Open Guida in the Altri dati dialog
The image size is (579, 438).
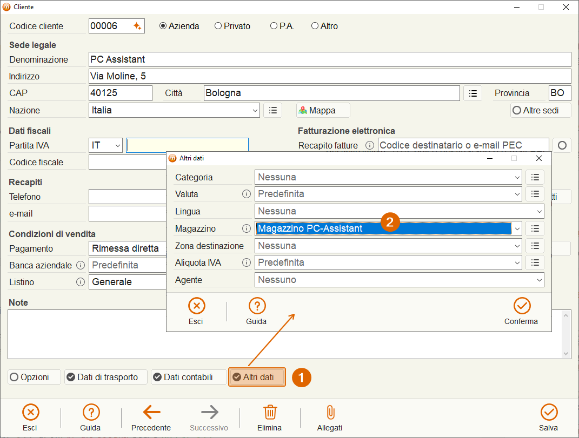257,312
